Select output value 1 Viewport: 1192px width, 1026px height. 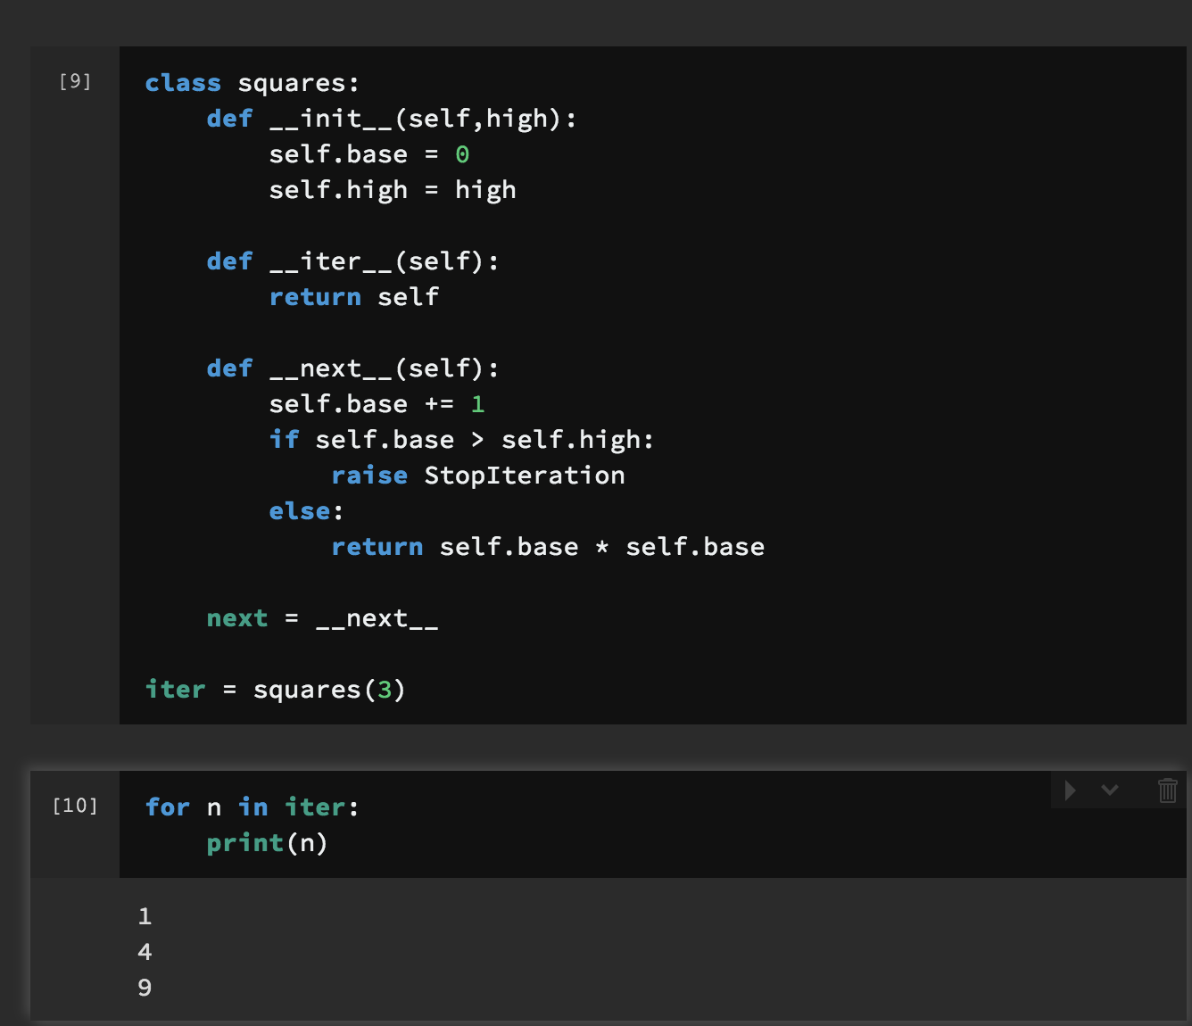145,916
